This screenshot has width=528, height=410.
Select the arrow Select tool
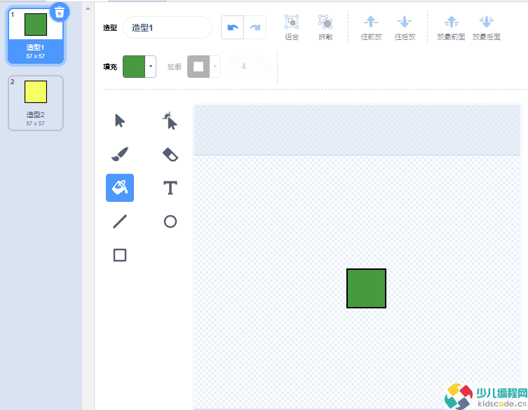pyautogui.click(x=120, y=121)
